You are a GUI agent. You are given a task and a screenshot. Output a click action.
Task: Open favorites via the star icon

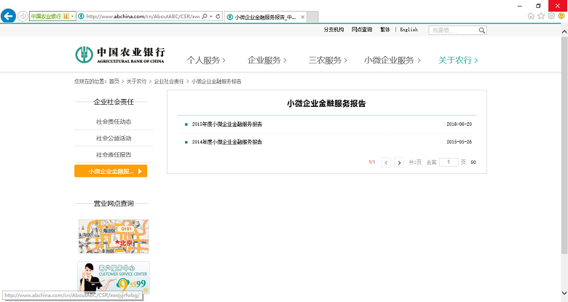[541, 16]
